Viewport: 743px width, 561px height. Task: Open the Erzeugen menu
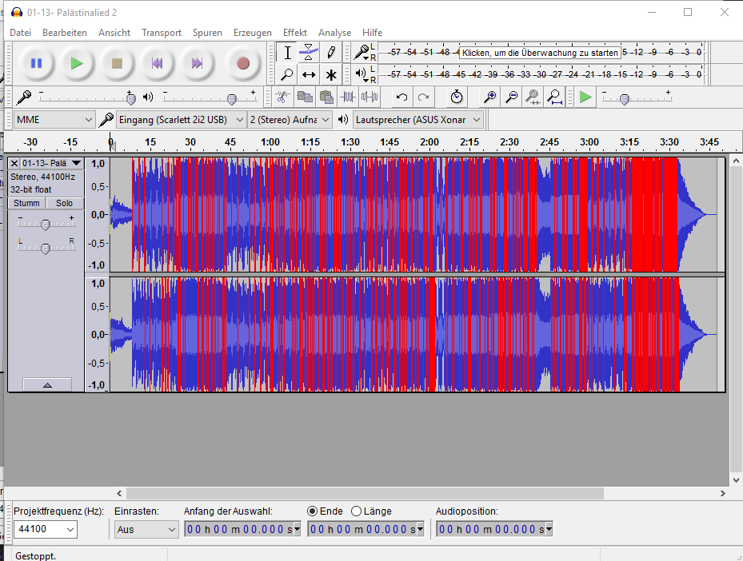coord(253,33)
